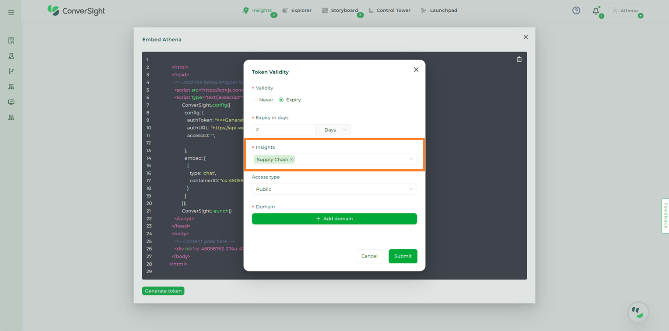669x331 pixels.
Task: Click the ConverSight logo
Action: point(76,10)
